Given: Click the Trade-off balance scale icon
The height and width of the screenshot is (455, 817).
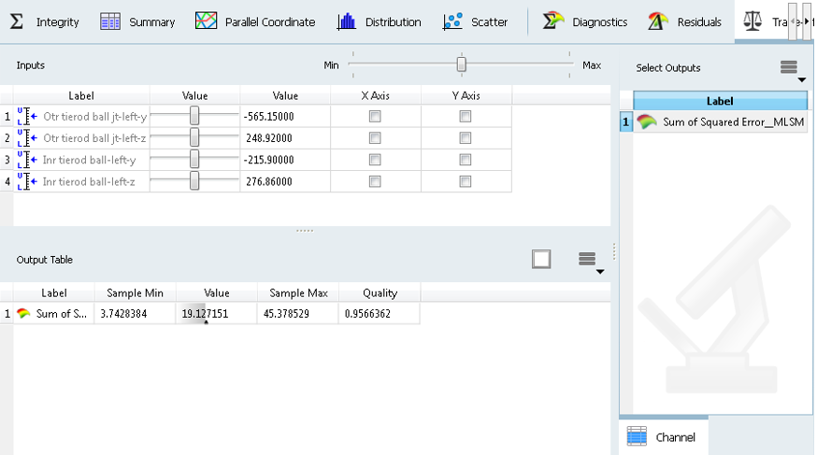Looking at the screenshot, I should pos(752,21).
